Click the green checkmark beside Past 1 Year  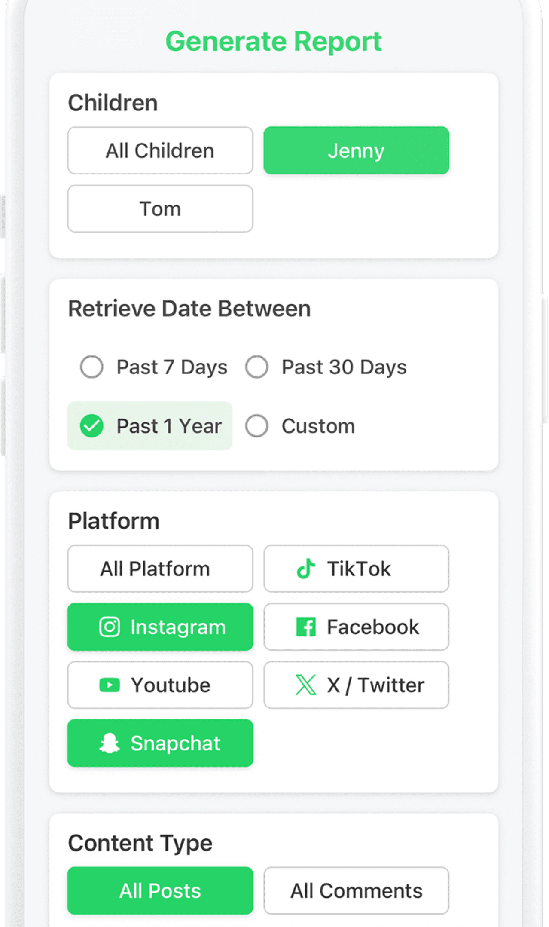point(91,426)
